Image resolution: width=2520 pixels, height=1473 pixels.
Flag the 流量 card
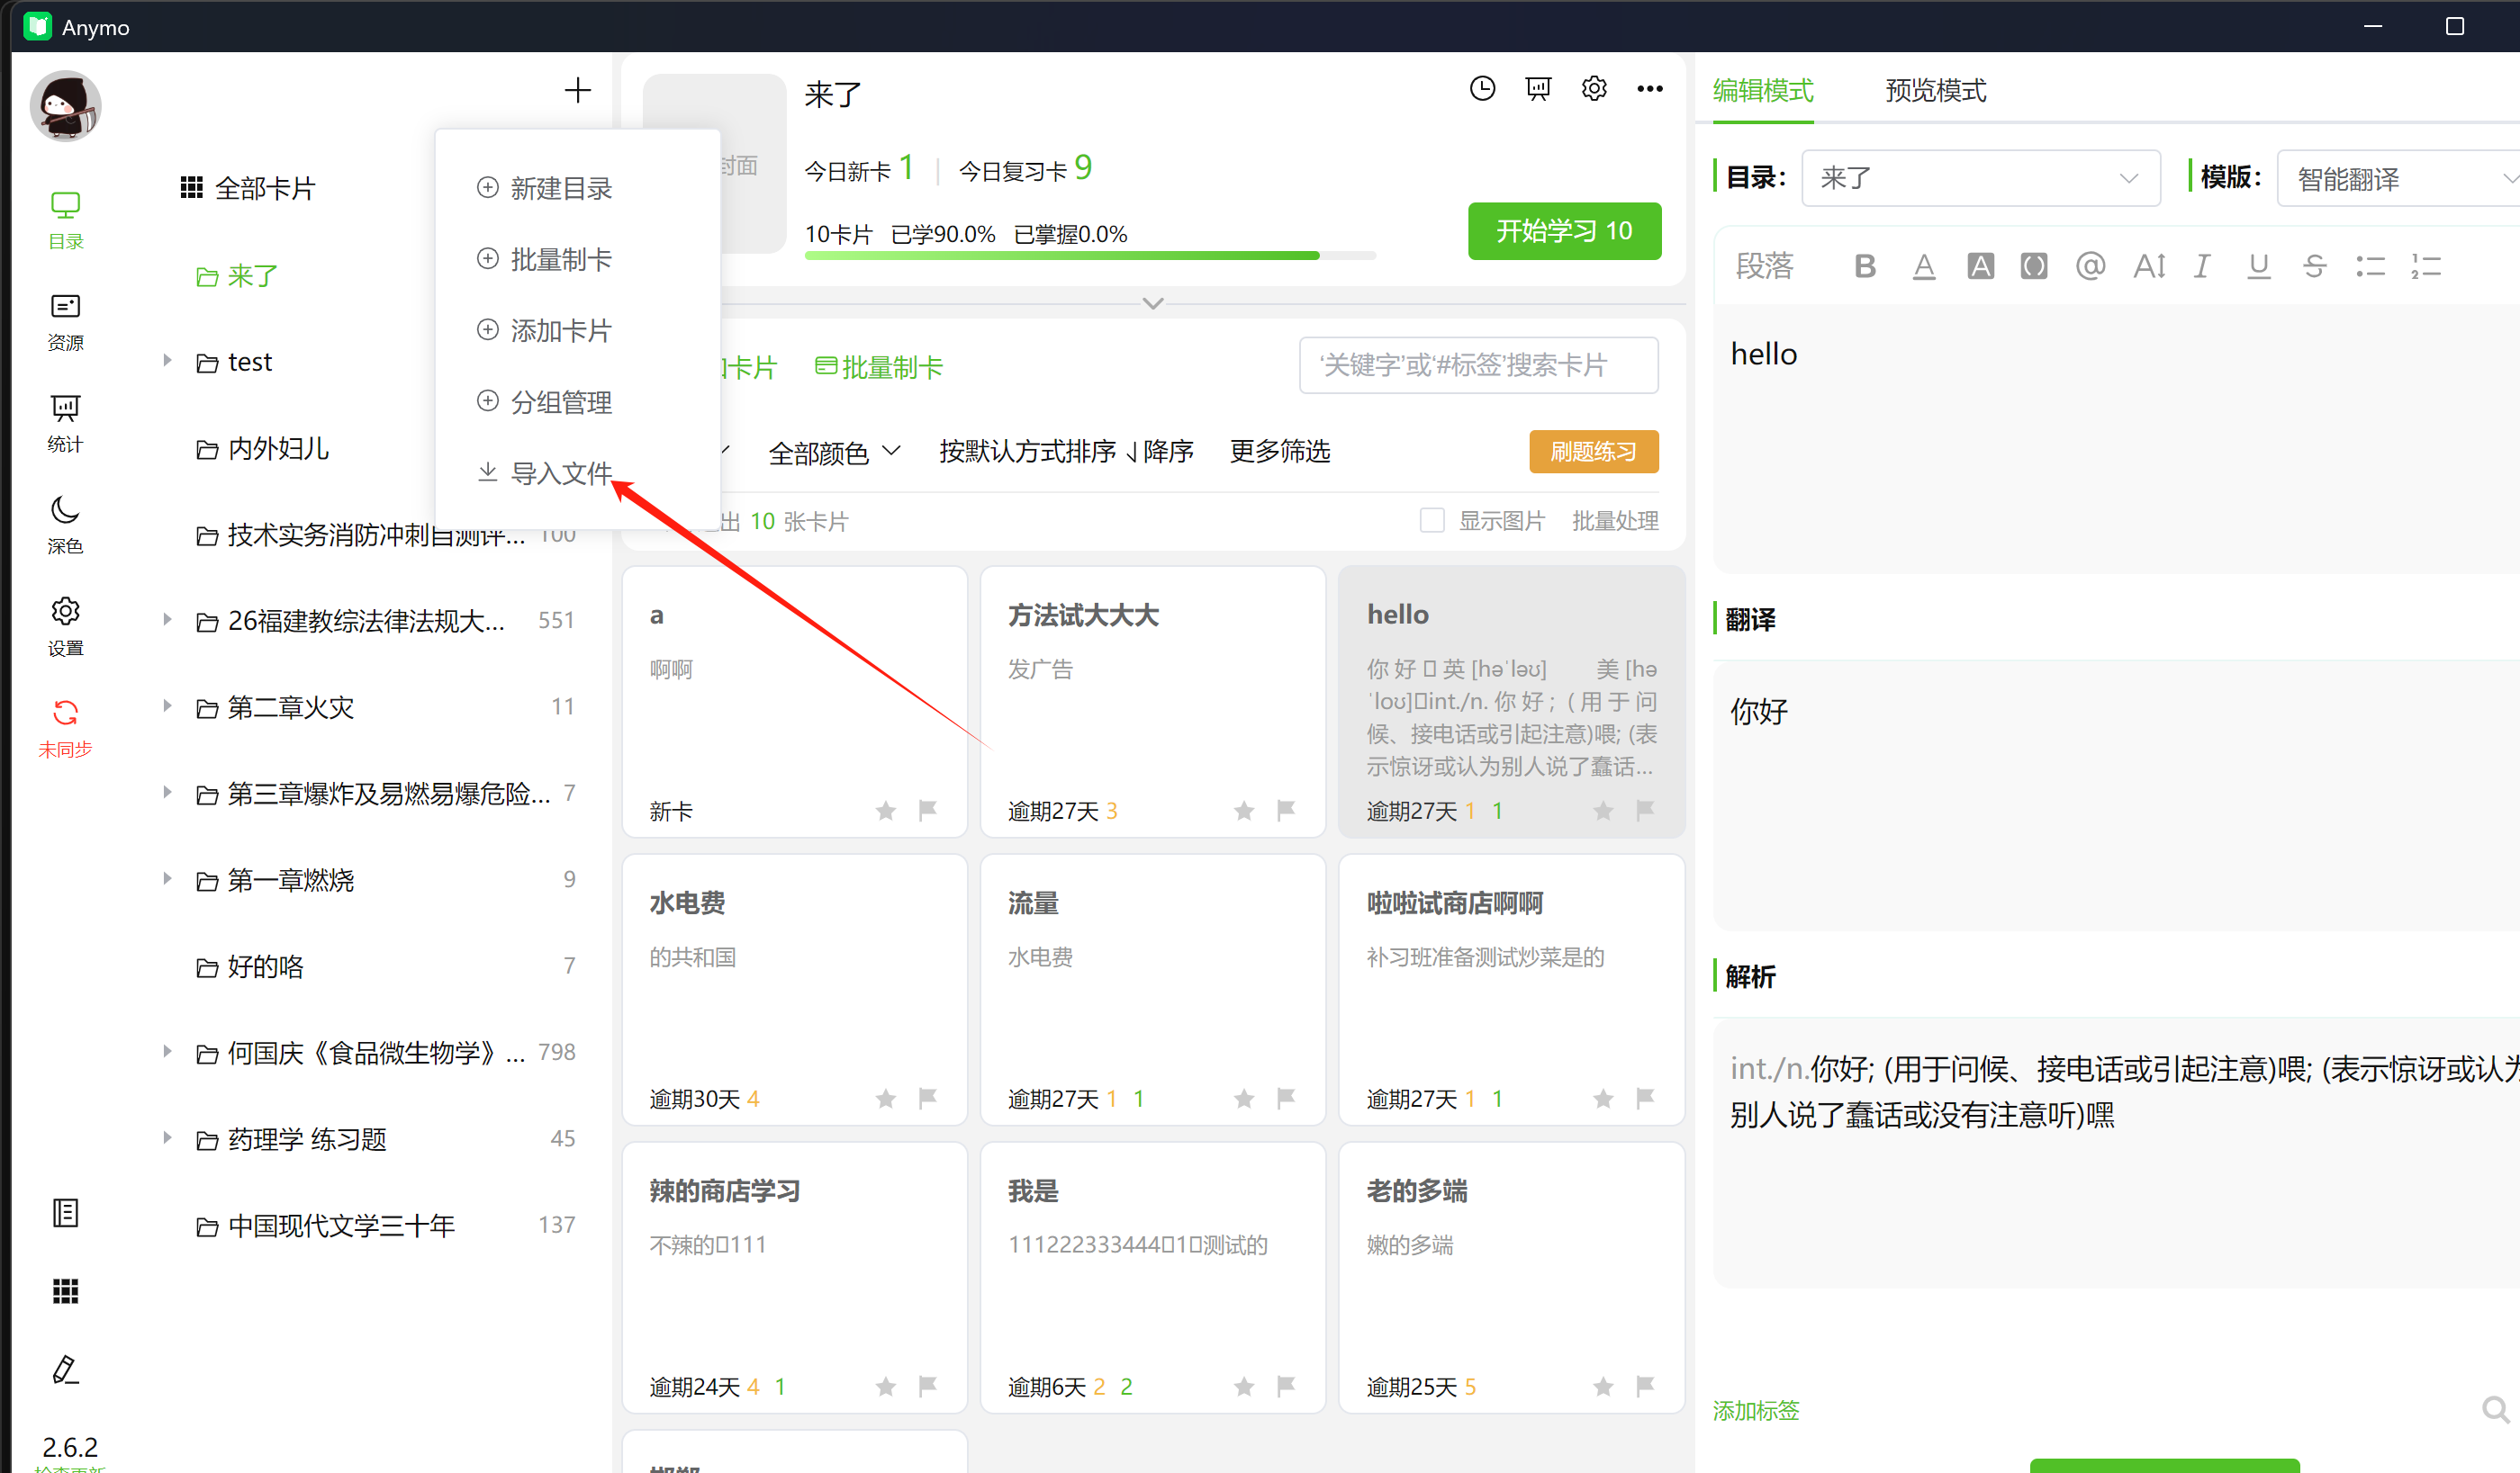tap(1286, 1100)
